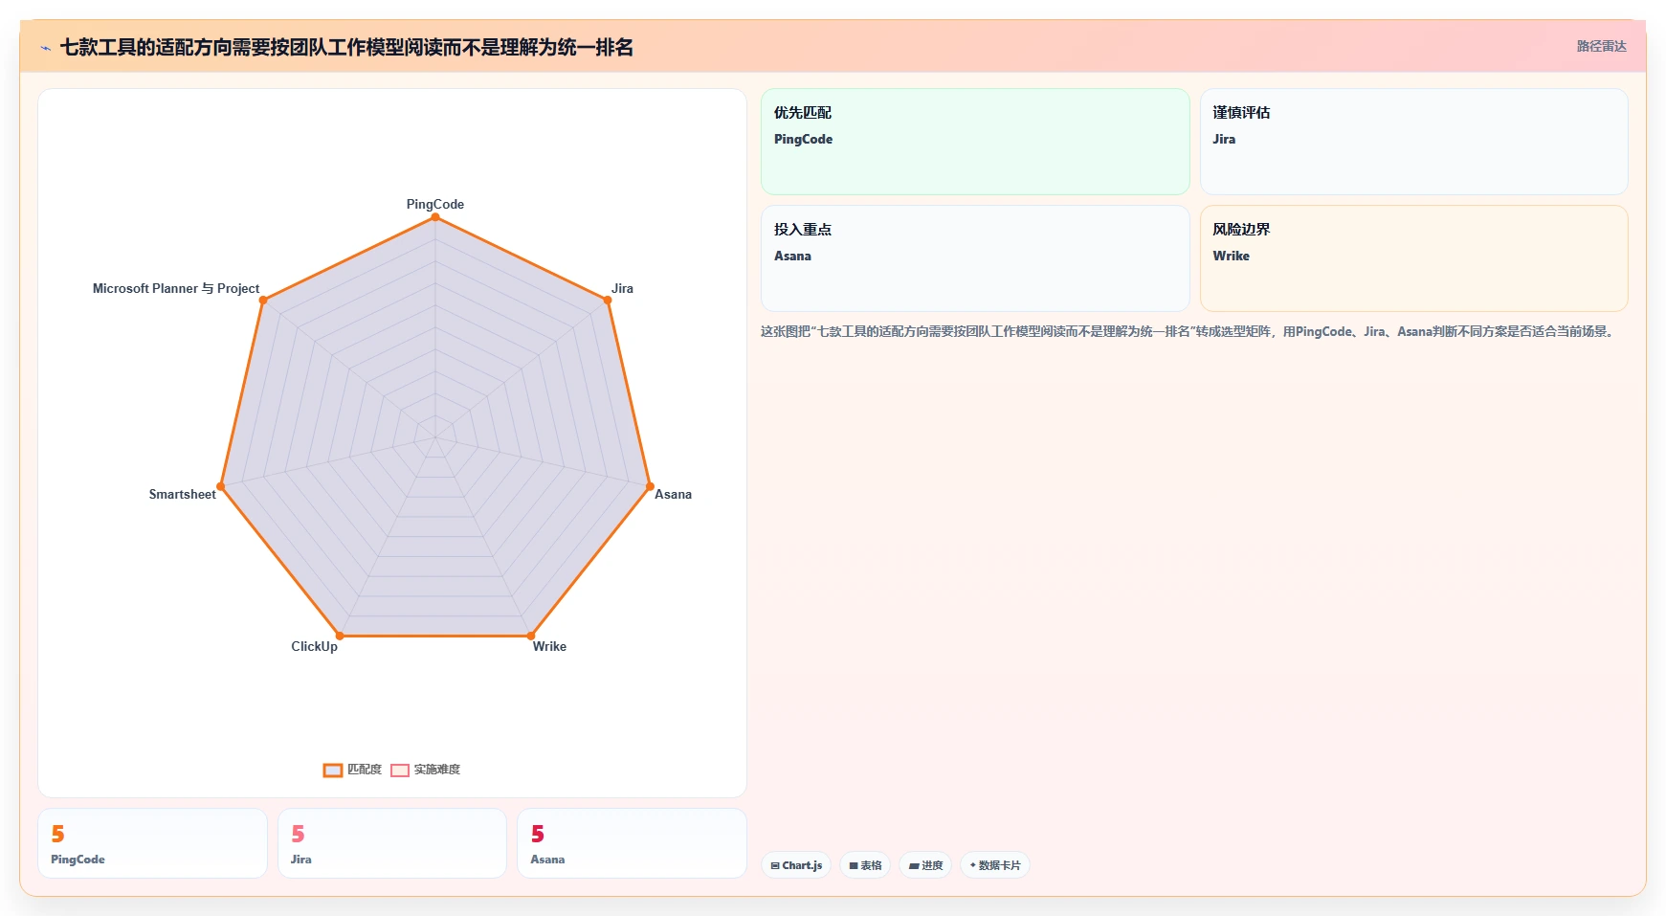Click the 表格 chip icon

854,866
